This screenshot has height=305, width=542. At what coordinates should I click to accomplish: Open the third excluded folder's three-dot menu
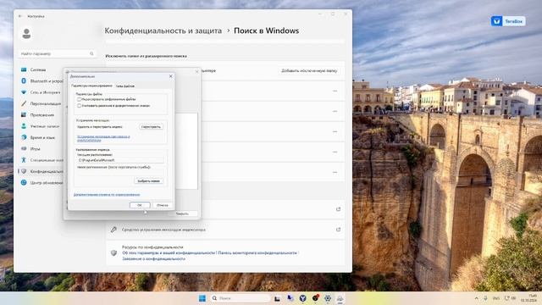pyautogui.click(x=335, y=132)
